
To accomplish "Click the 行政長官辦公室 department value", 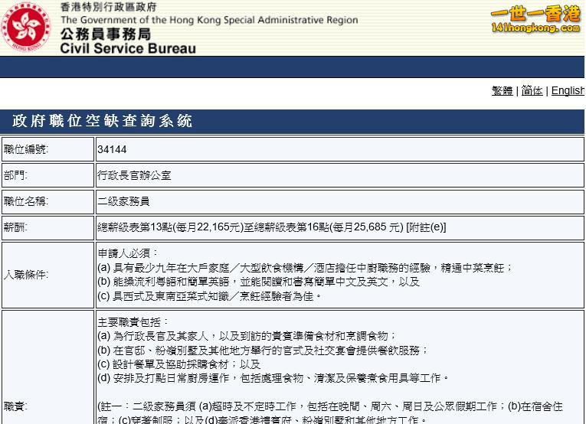I will pyautogui.click(x=134, y=175).
